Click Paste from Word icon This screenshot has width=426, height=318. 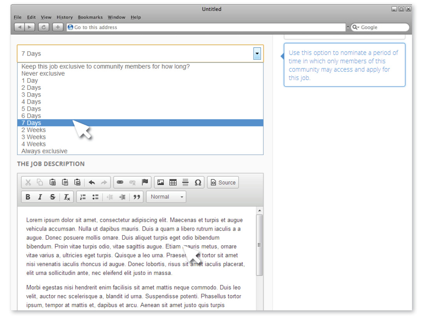[x=78, y=182]
